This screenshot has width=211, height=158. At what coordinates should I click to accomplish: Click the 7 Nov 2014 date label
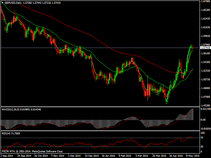pos(58,156)
